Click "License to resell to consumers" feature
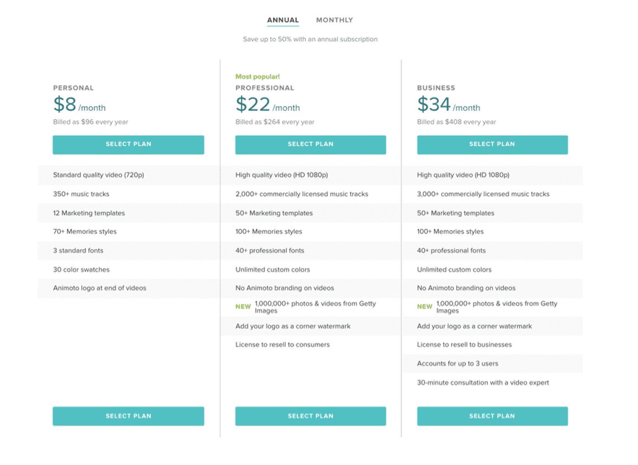Viewport: 638px width, 465px height. (x=283, y=345)
